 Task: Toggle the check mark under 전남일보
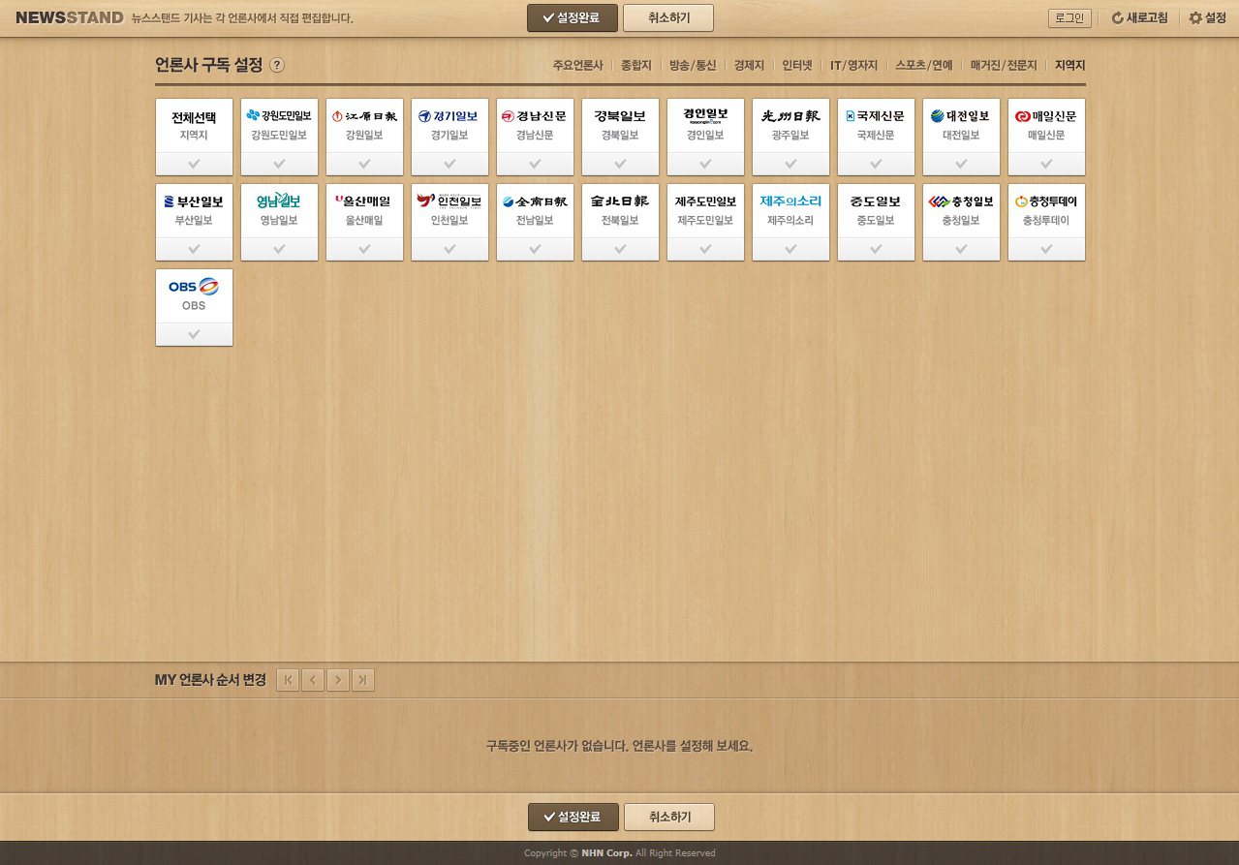pos(535,249)
